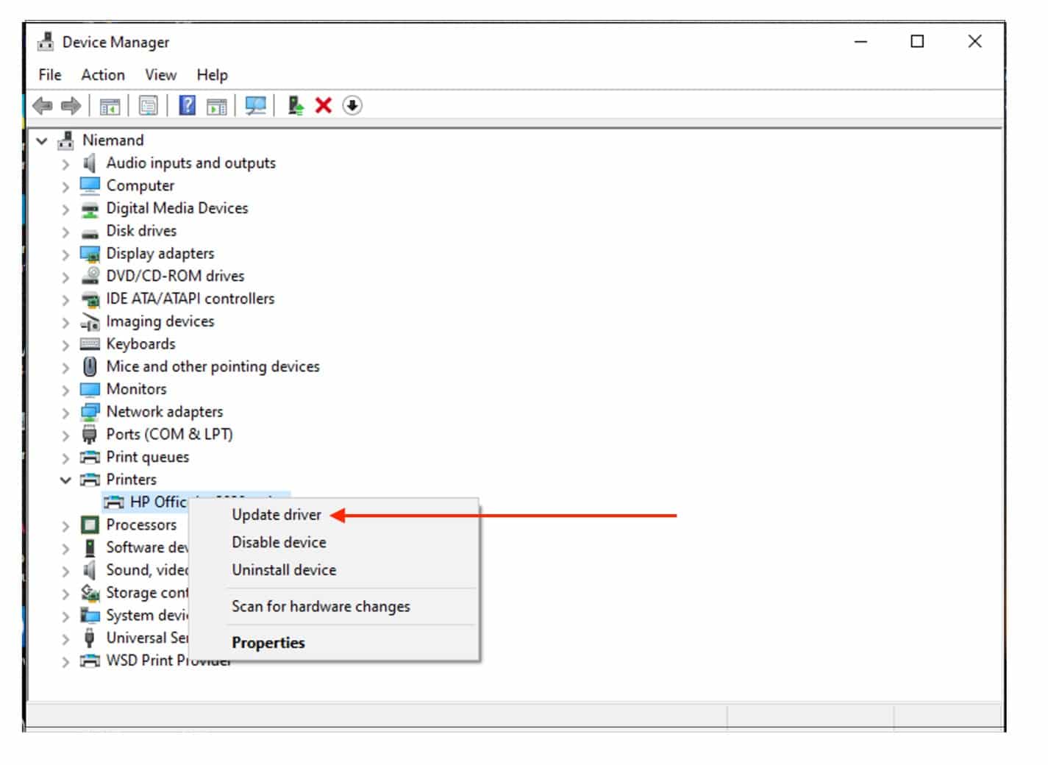Screen dimensions: 1048x765
Task: Expand the Storage controllers category
Action: click(65, 594)
